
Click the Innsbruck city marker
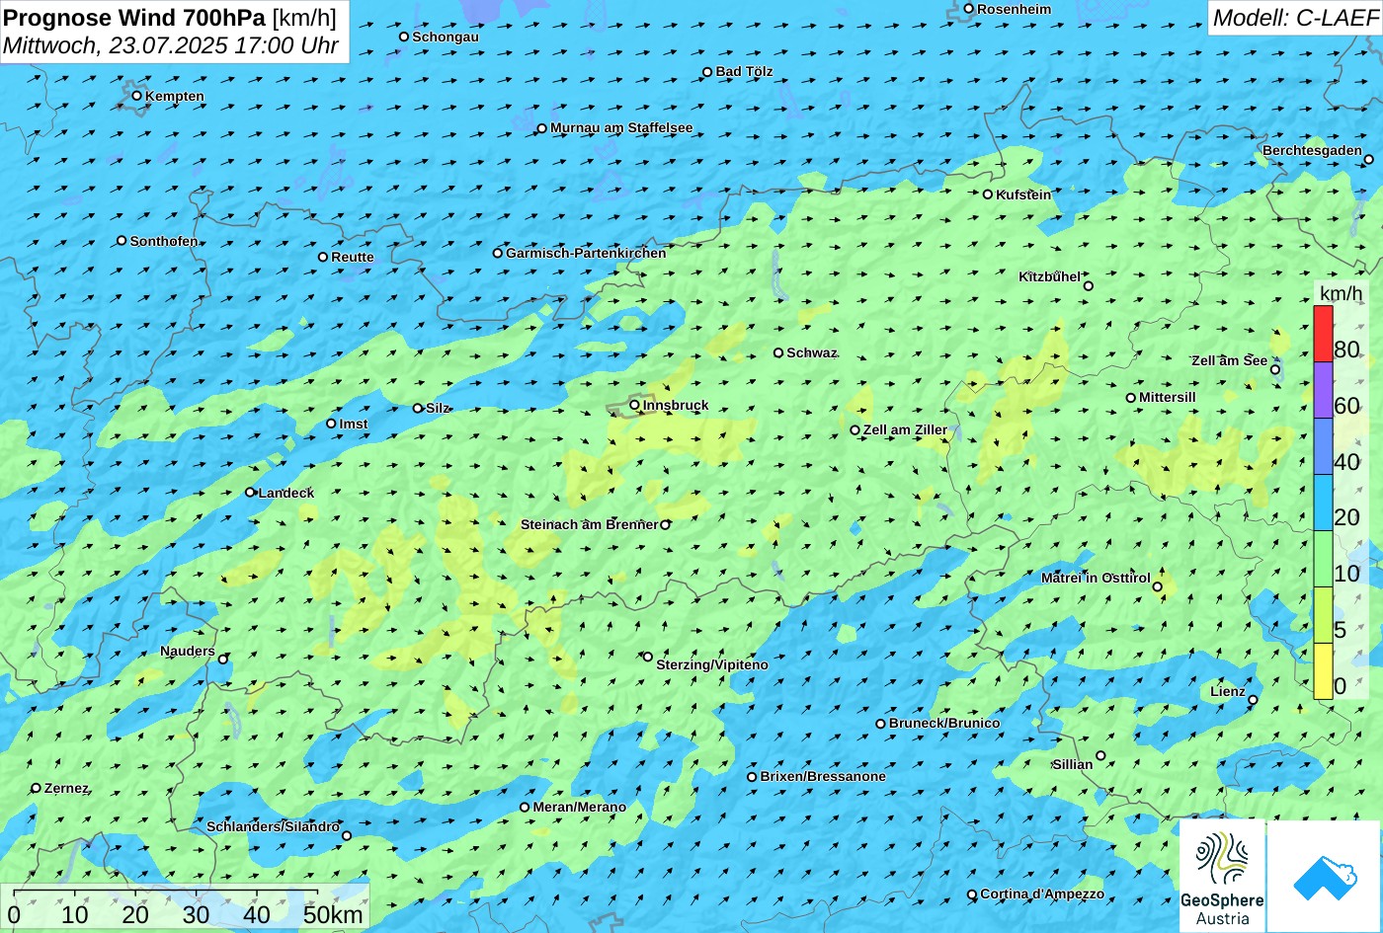click(634, 405)
